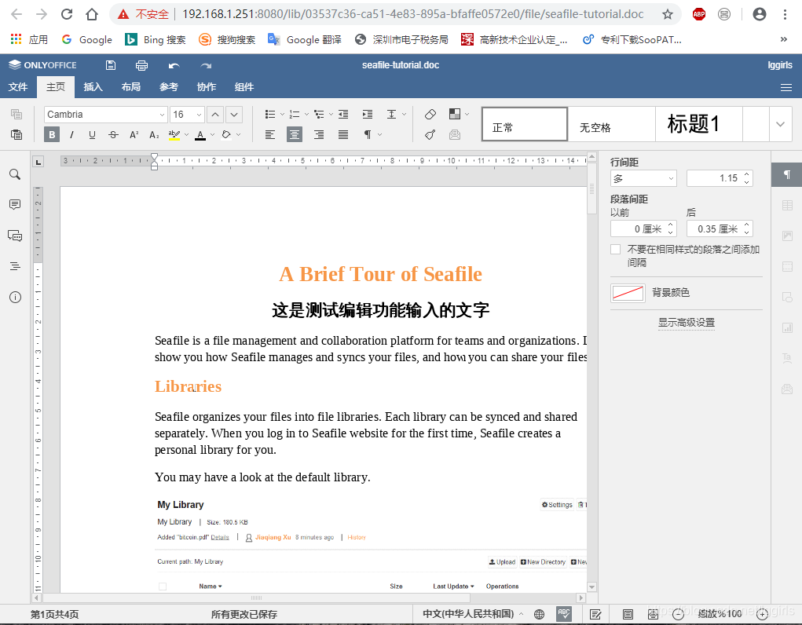Switch to the 协作 tab
802x625 pixels.
(x=207, y=87)
